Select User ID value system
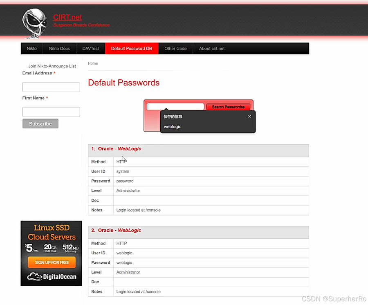Image resolution: width=368 pixels, height=305 pixels. pyautogui.click(x=123, y=171)
